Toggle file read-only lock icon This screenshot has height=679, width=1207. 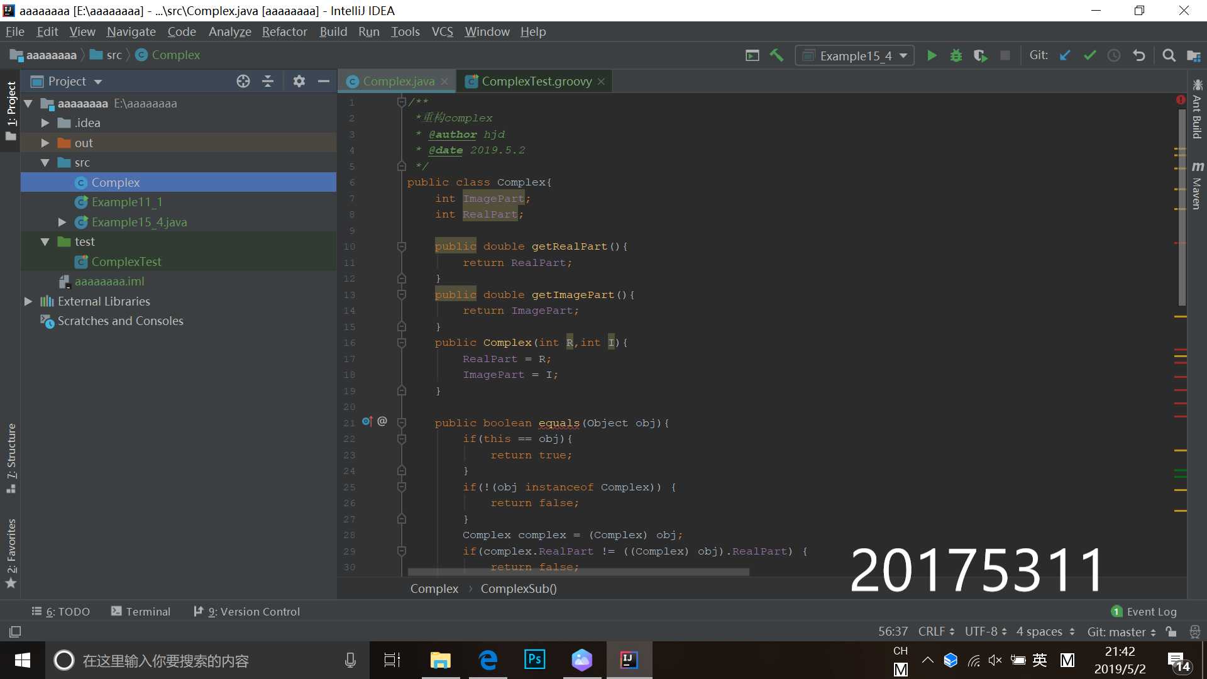coord(1171,631)
